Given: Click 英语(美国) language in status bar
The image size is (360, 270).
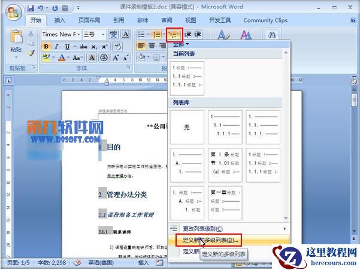Looking at the screenshot, I should [101, 263].
